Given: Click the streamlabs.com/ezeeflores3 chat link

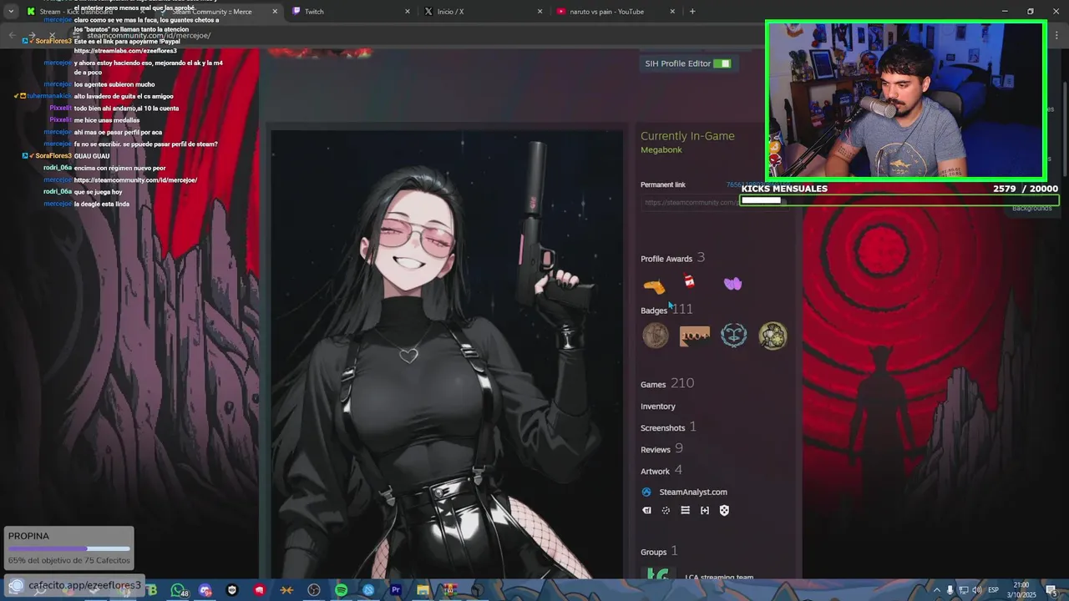Looking at the screenshot, I should pyautogui.click(x=125, y=52).
